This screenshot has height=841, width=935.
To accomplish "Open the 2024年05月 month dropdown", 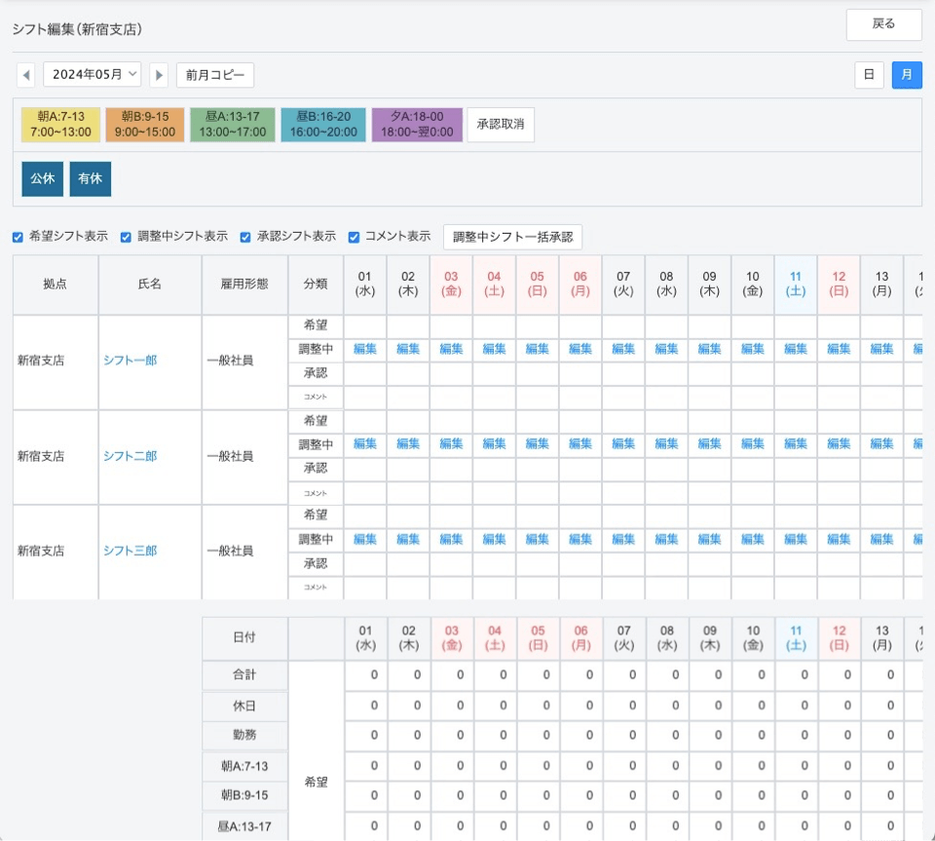I will click(93, 75).
